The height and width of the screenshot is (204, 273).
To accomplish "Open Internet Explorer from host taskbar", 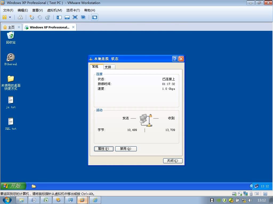I will pyautogui.click(x=95, y=200).
